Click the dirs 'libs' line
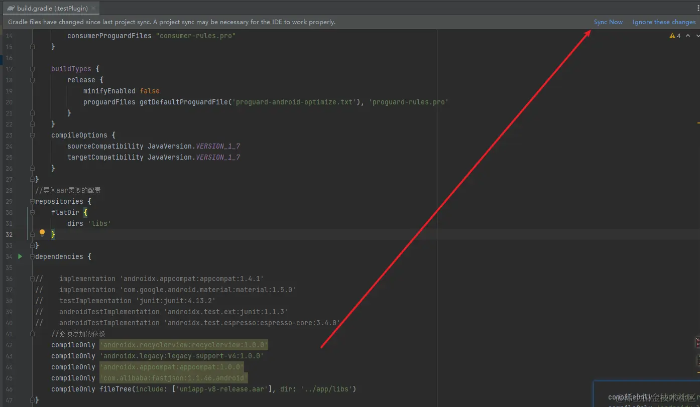This screenshot has width=700, height=407. (89, 223)
